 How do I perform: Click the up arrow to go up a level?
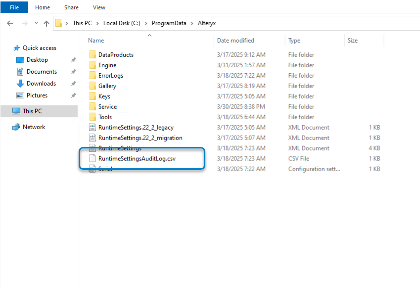(46, 23)
